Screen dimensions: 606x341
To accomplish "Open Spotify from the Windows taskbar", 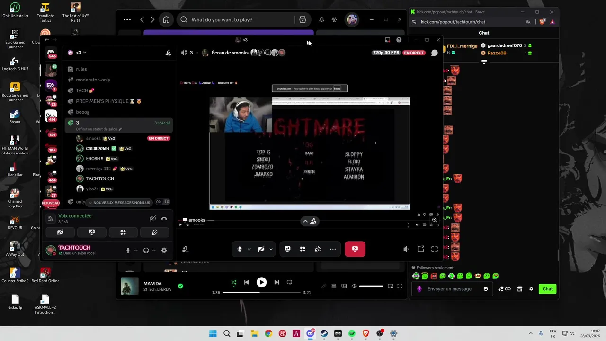I will (x=352, y=333).
